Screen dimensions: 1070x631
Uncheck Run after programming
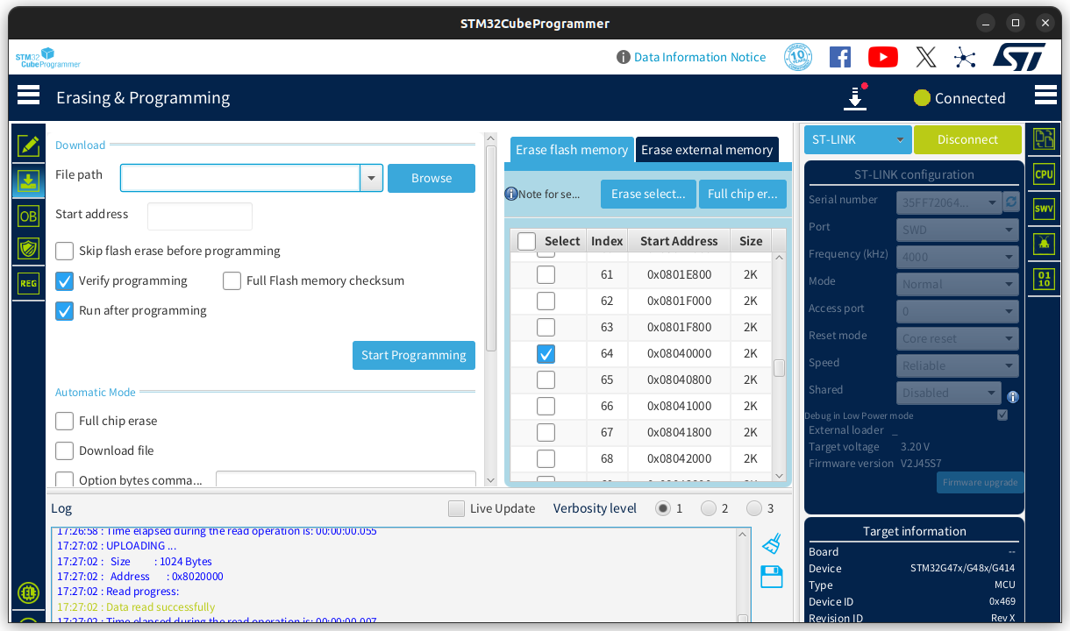click(x=64, y=310)
